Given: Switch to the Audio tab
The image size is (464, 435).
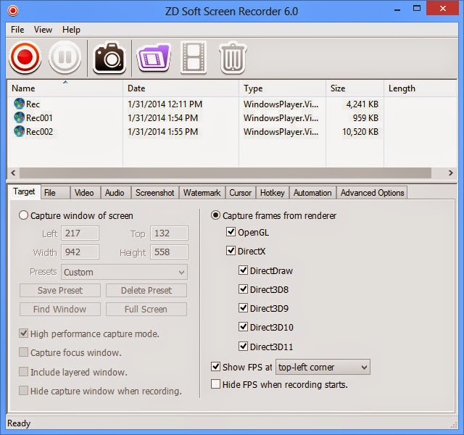Looking at the screenshot, I should pos(116,193).
